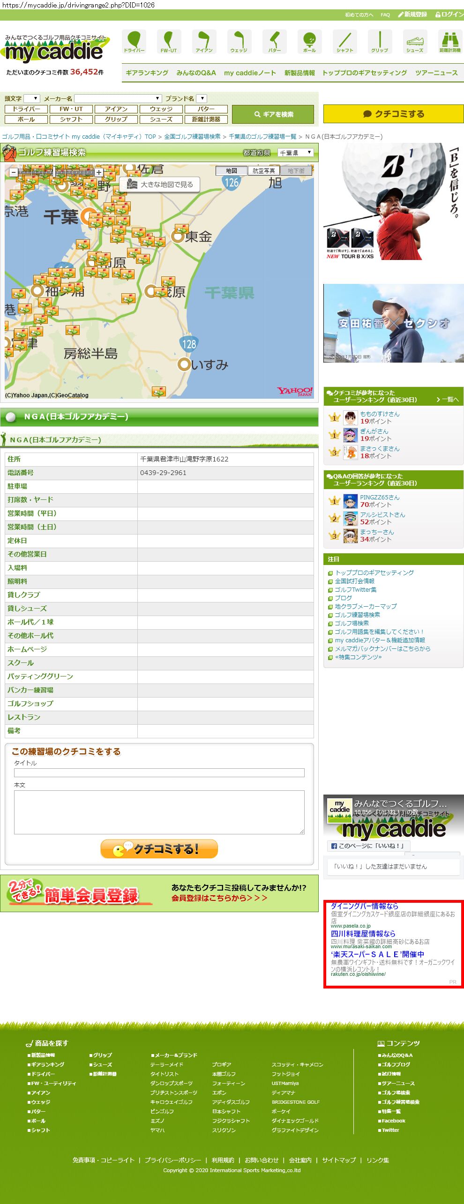Zoom out the map with minus button
The height and width of the screenshot is (1204, 464).
[14, 172]
